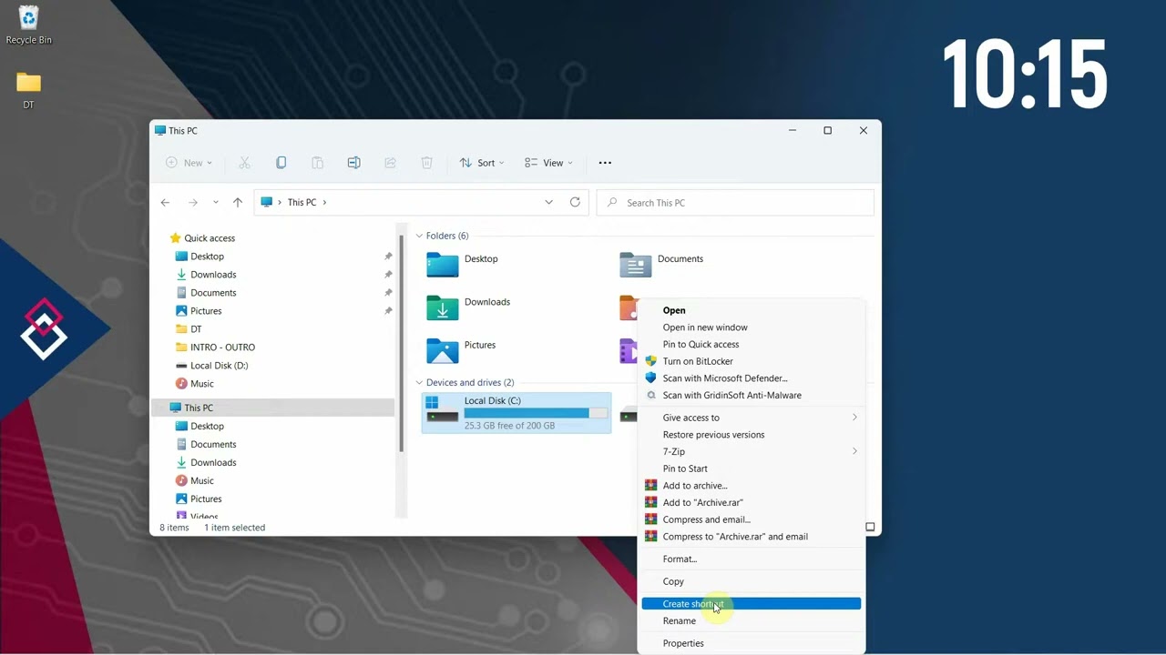
Task: Click the Search This PC field
Action: point(735,202)
